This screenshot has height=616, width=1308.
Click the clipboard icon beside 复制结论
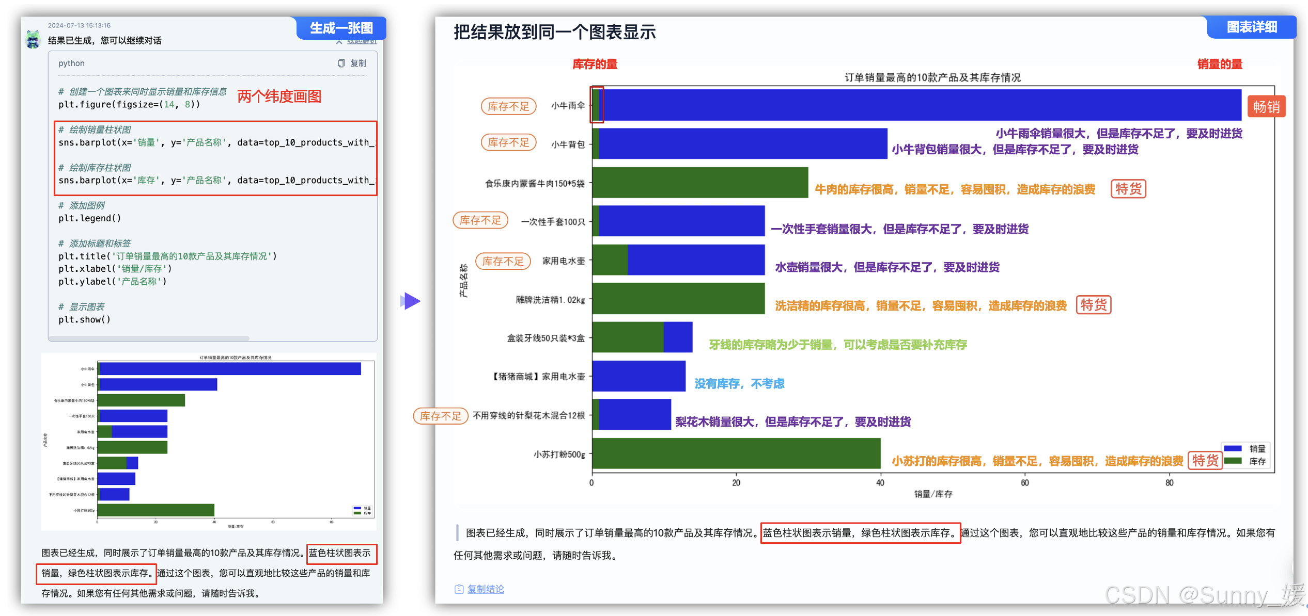(459, 589)
